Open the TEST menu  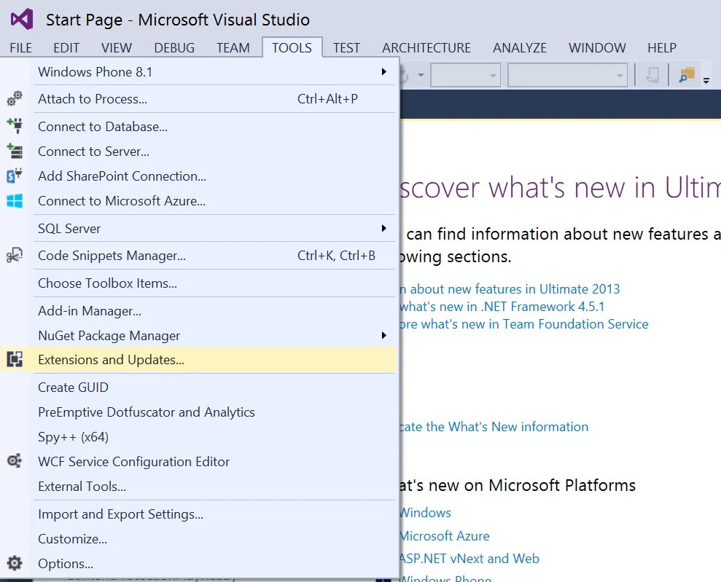coord(346,48)
